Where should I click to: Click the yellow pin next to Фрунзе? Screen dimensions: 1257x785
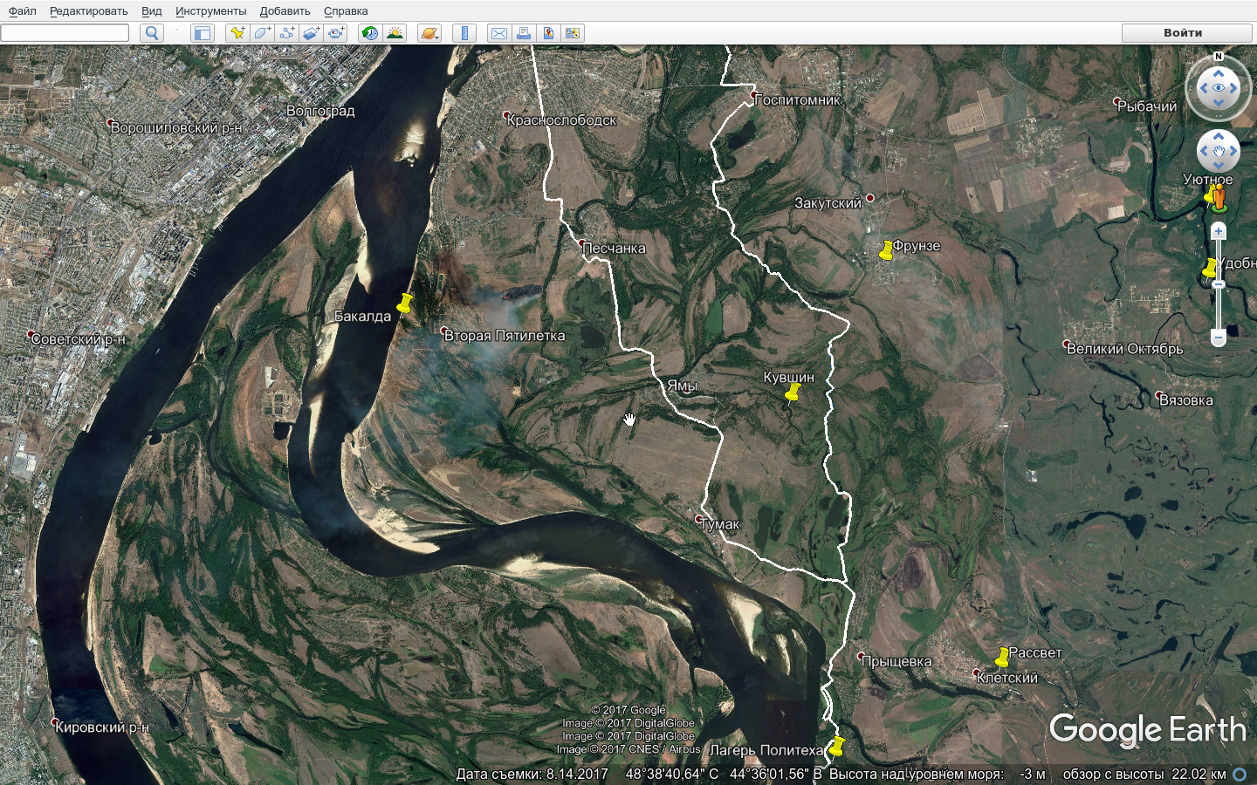885,251
